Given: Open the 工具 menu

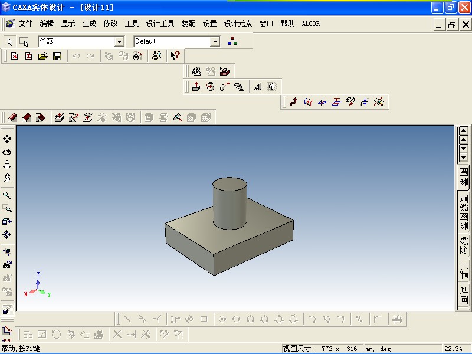Looking at the screenshot, I should coord(132,24).
